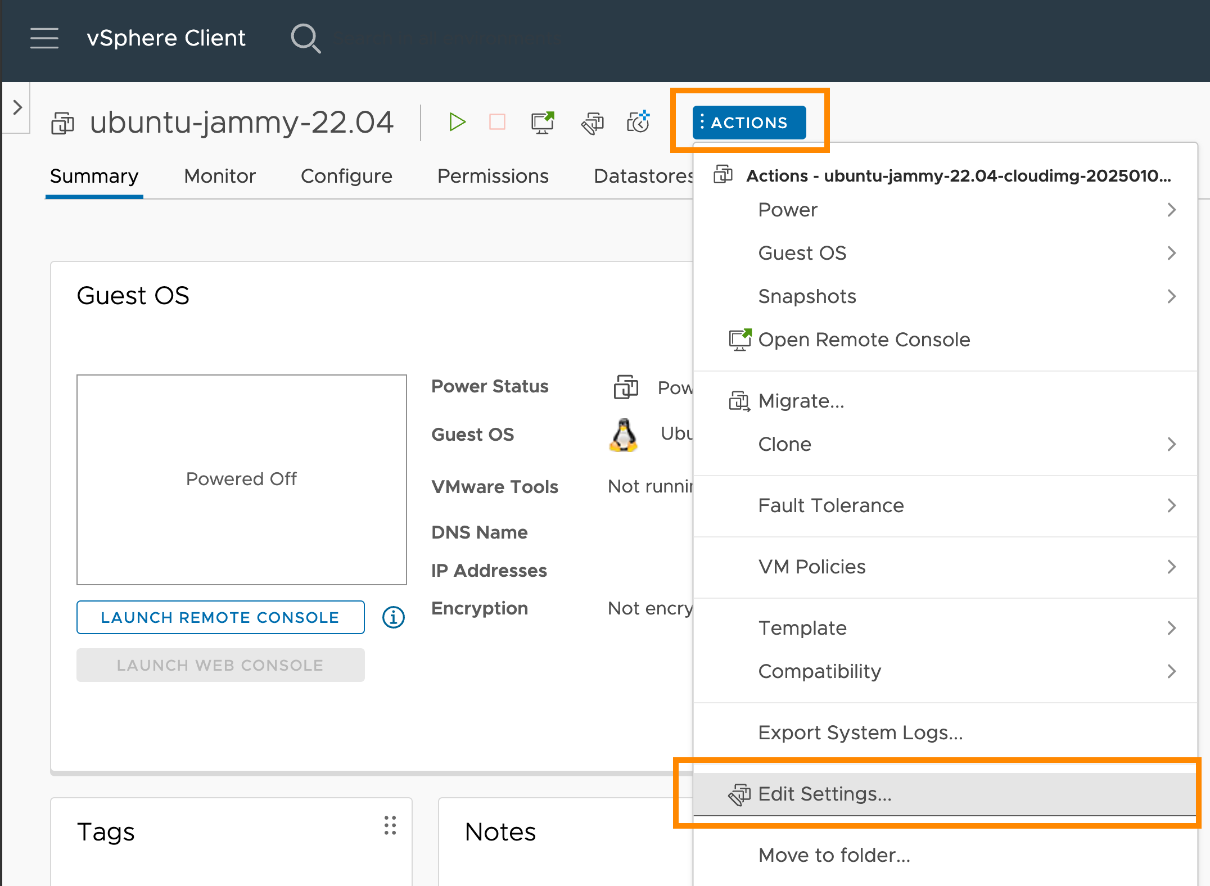
Task: Take a snapshot using the camera icon
Action: click(x=637, y=122)
